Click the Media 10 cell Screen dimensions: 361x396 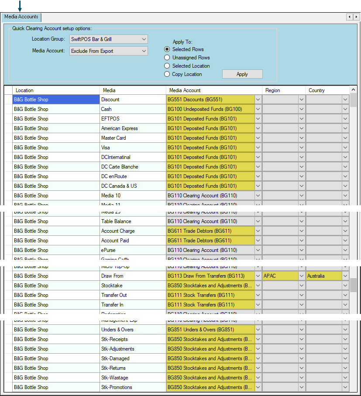tap(133, 196)
